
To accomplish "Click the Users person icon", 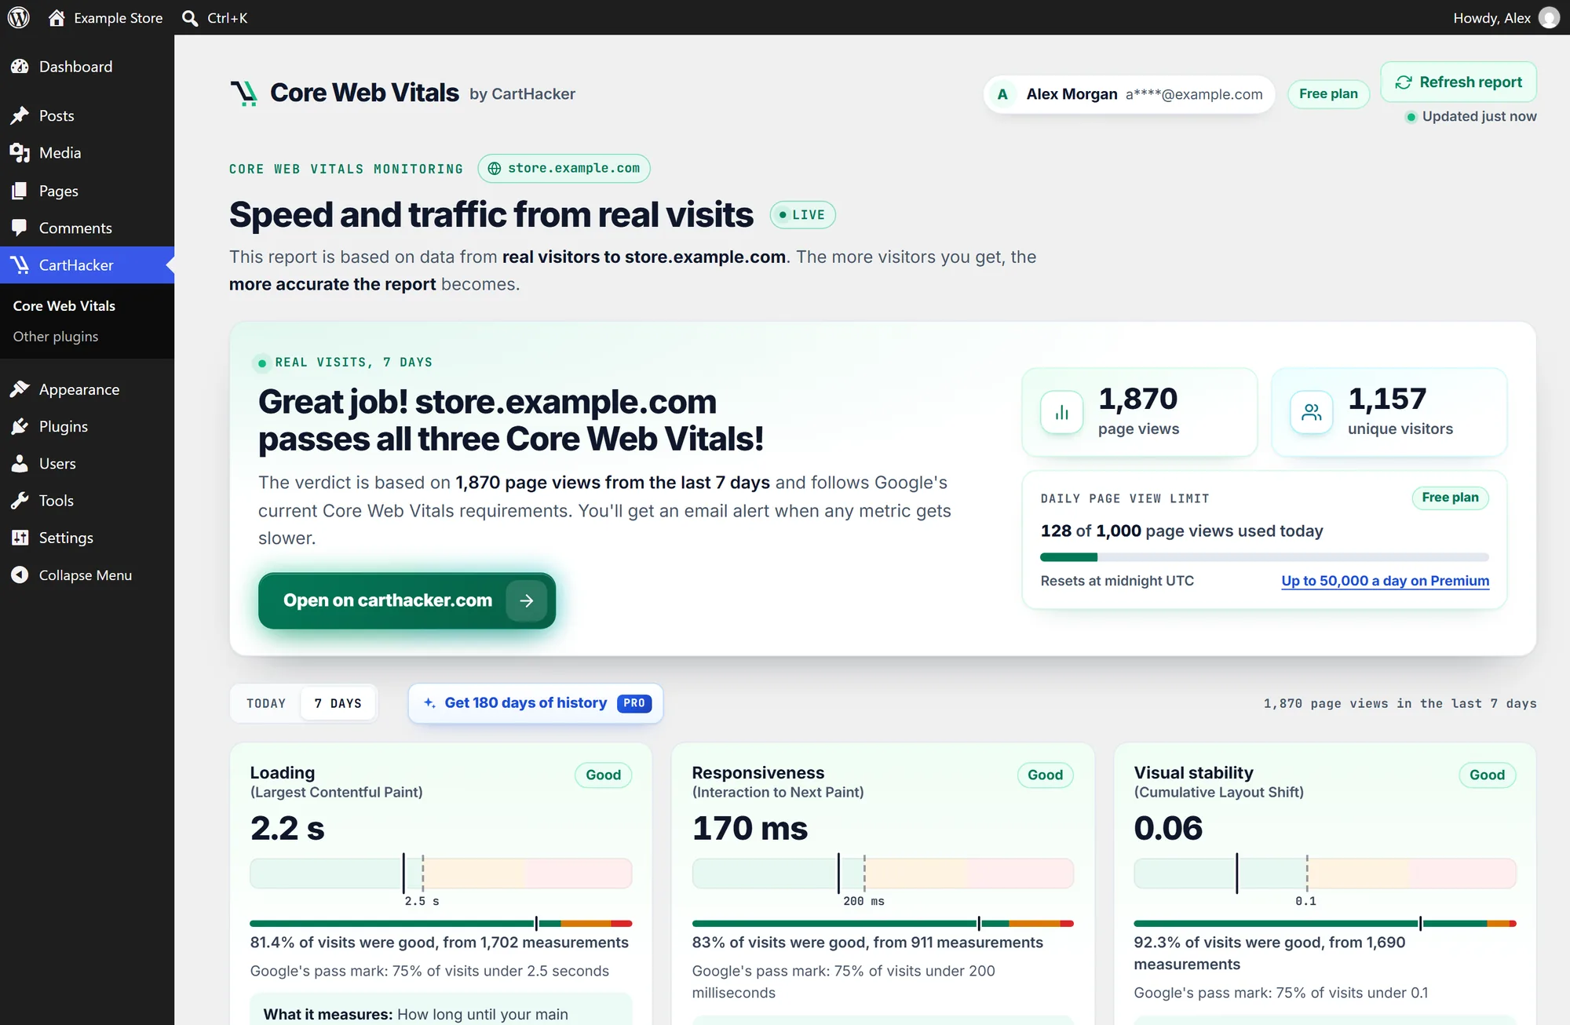I will click(20, 463).
